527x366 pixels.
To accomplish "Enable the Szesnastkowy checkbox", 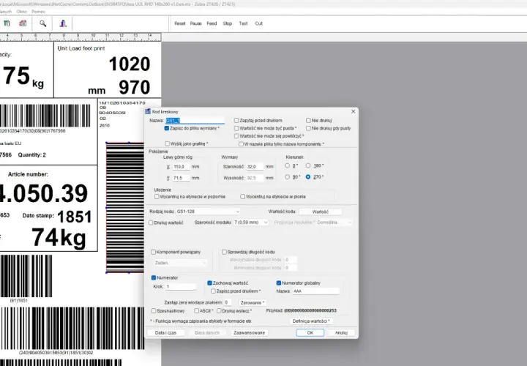I will tap(154, 311).
